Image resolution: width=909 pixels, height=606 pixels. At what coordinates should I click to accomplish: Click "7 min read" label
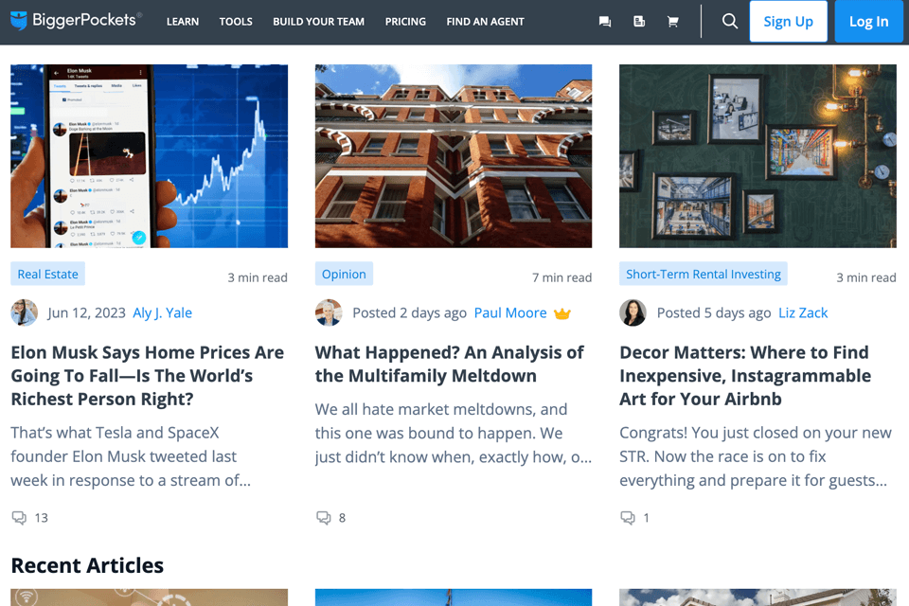[561, 277]
